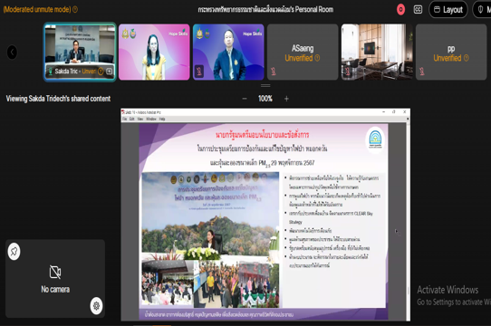Open the Window menu in shared Acrobat window
The image size is (491, 326).
pos(151,119)
